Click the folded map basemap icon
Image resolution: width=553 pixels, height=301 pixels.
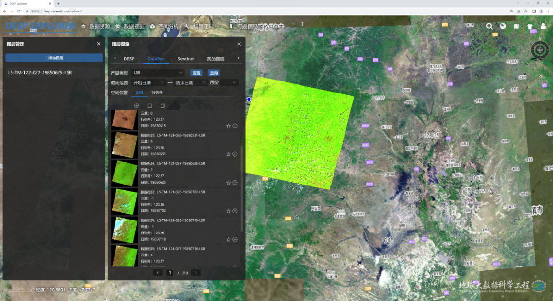(x=516, y=27)
